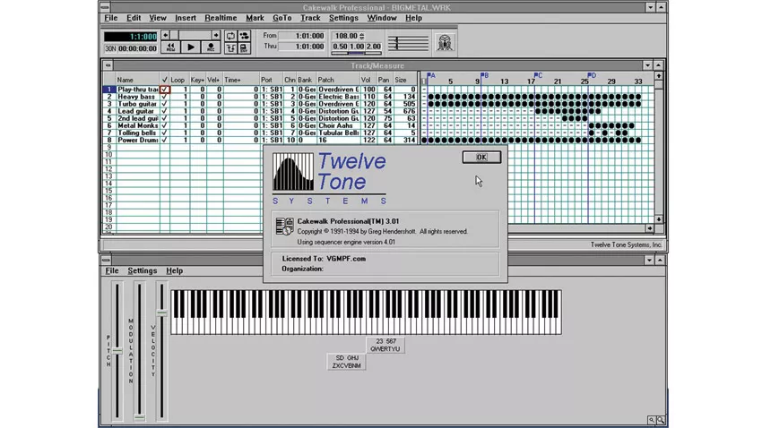Open the GoTo menu
This screenshot has width=762, height=428.
tap(281, 18)
